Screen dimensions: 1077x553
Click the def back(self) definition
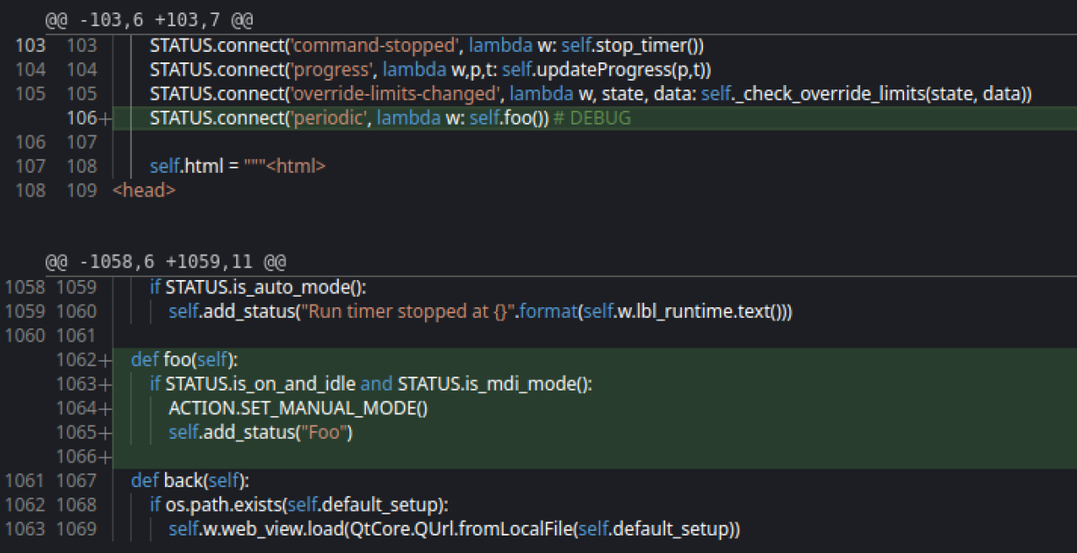click(190, 480)
